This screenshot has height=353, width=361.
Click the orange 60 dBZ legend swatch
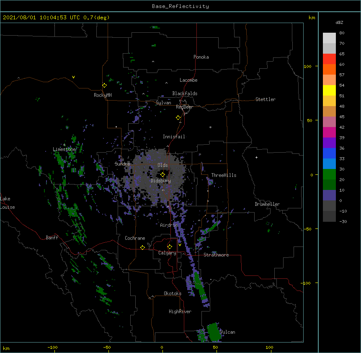coord(329,69)
